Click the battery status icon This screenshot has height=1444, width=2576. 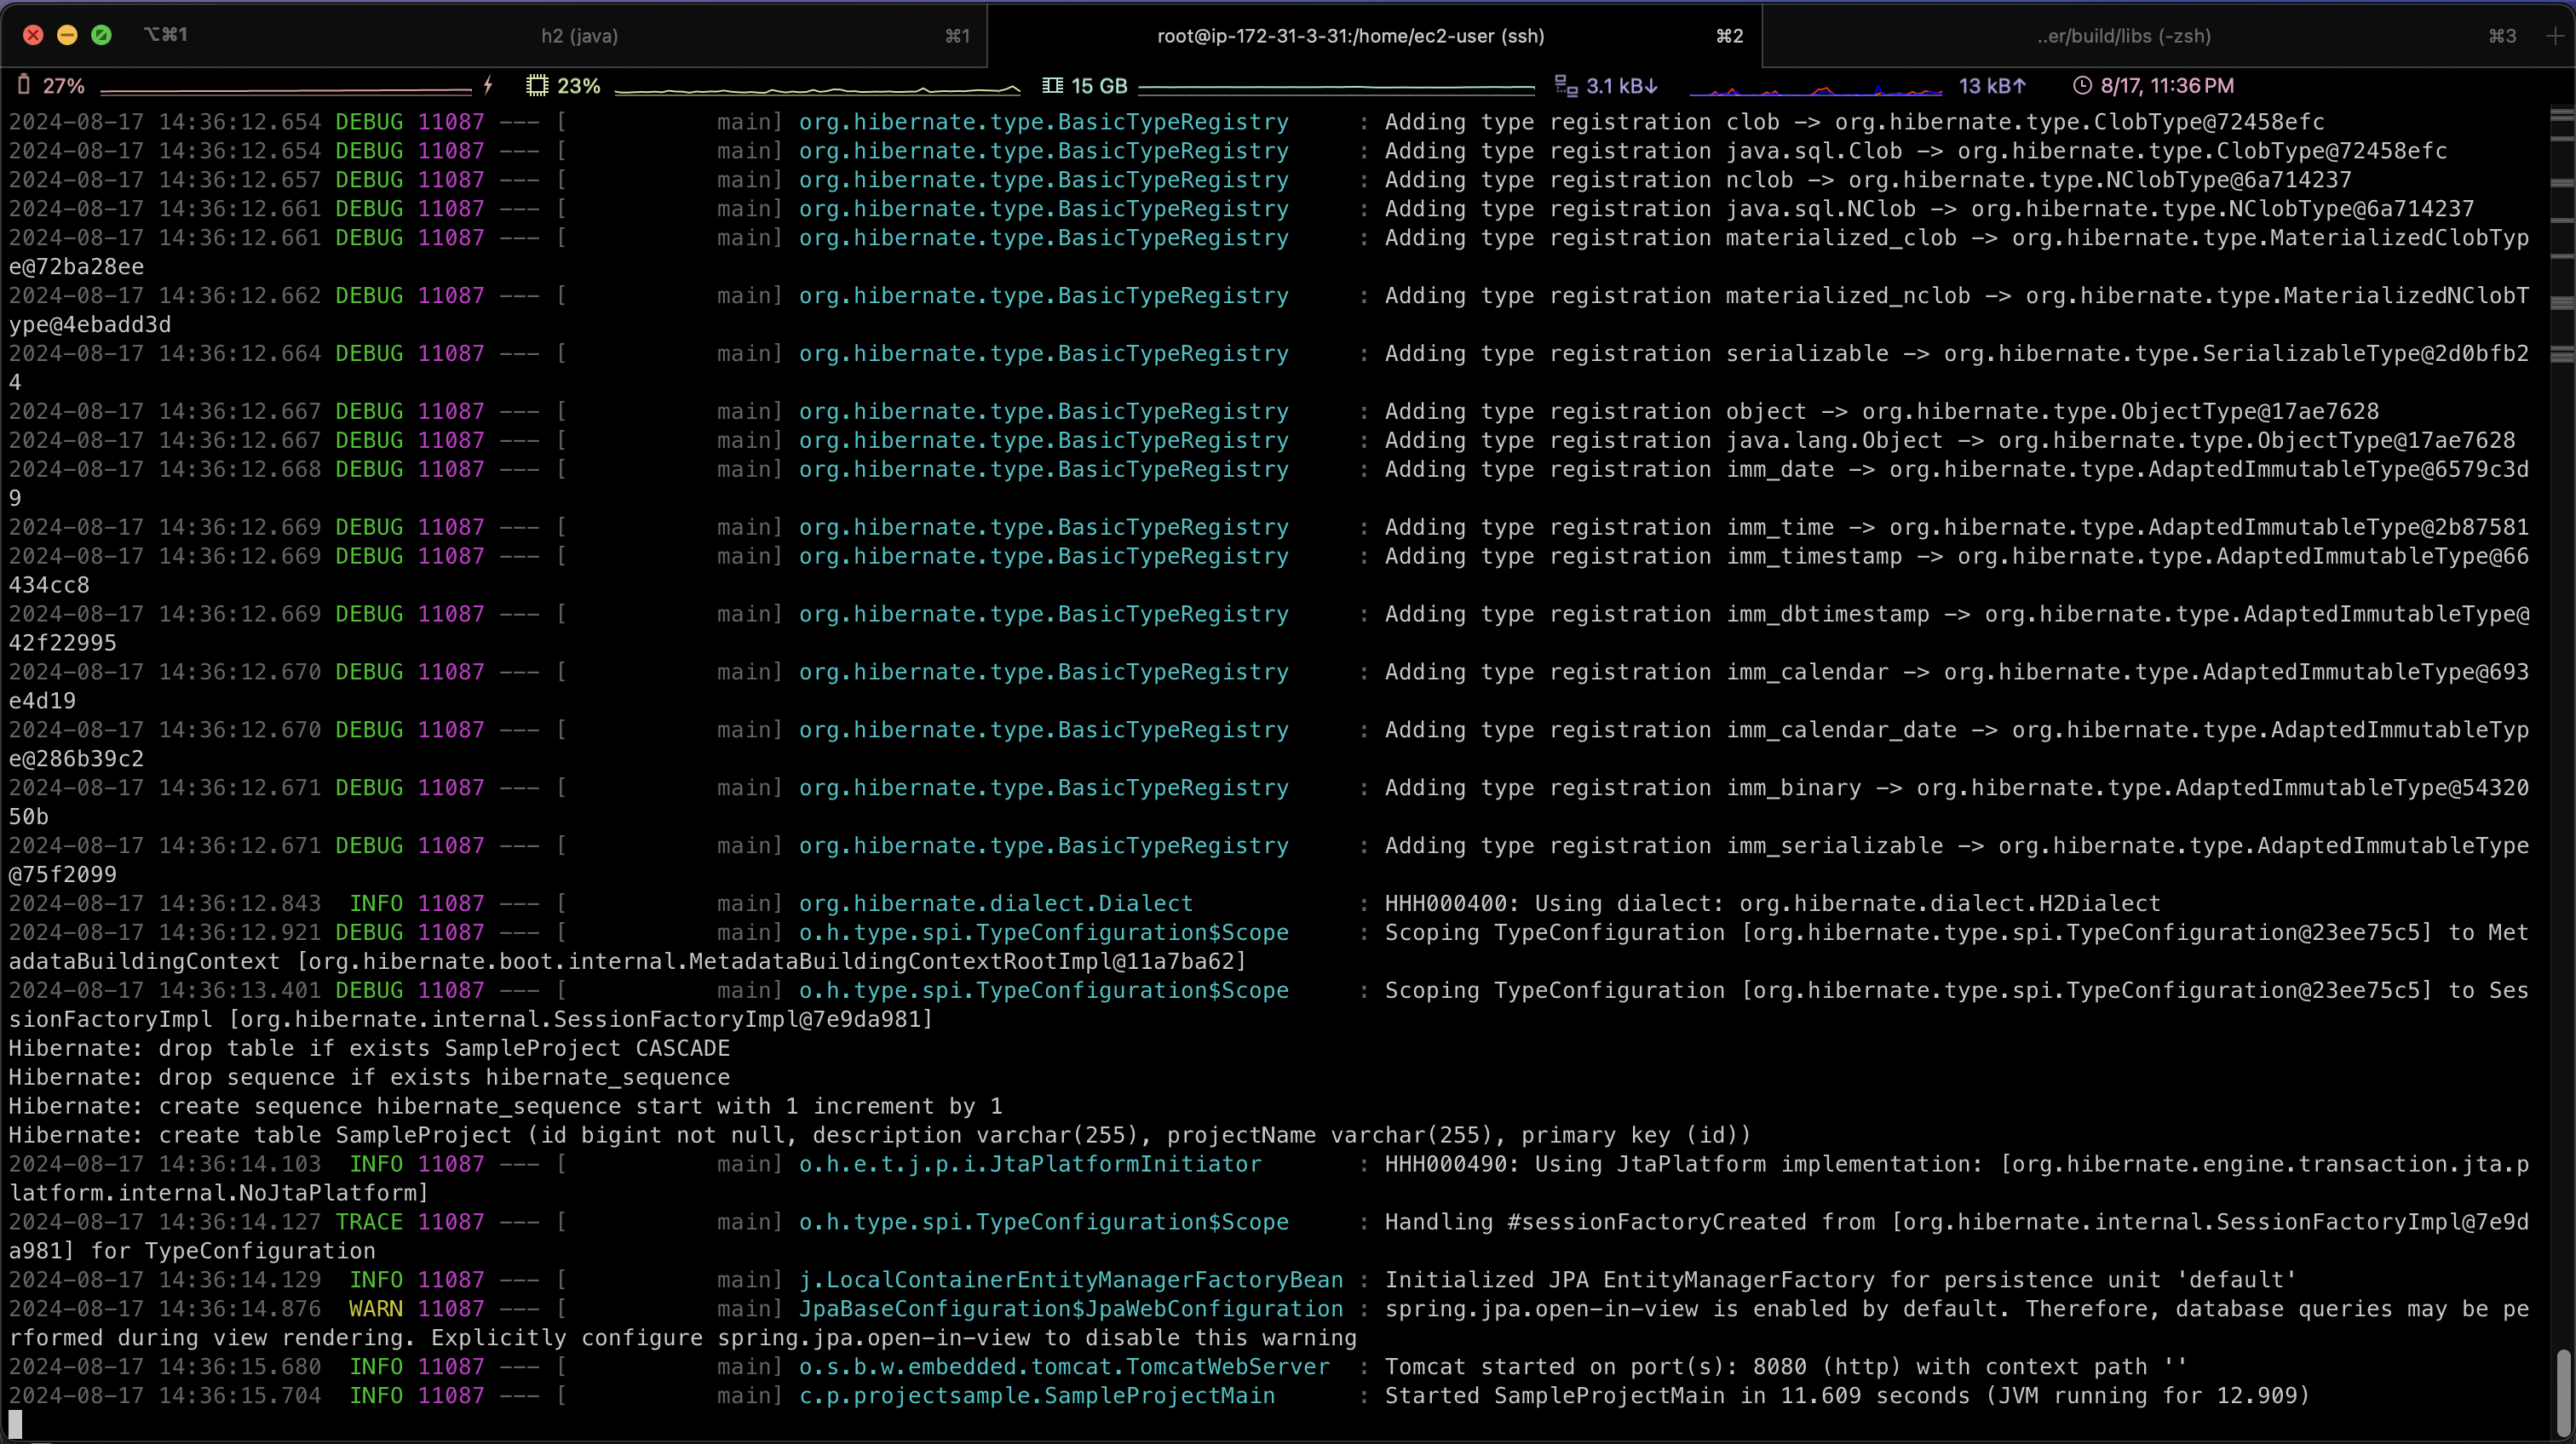(24, 86)
